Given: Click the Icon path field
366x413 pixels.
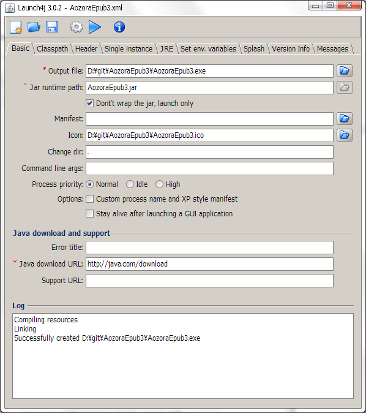Looking at the screenshot, I should point(209,135).
